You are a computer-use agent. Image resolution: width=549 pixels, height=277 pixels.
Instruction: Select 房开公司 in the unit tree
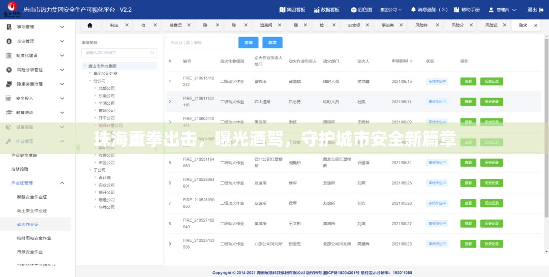(x=106, y=192)
